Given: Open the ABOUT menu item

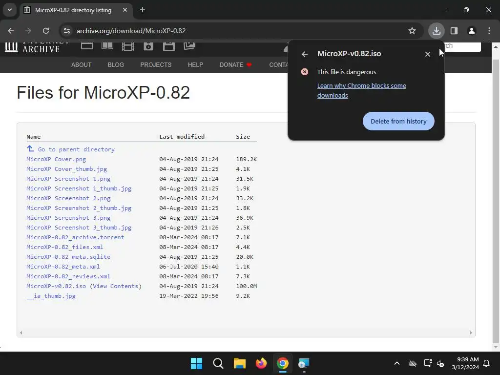Looking at the screenshot, I should [82, 65].
